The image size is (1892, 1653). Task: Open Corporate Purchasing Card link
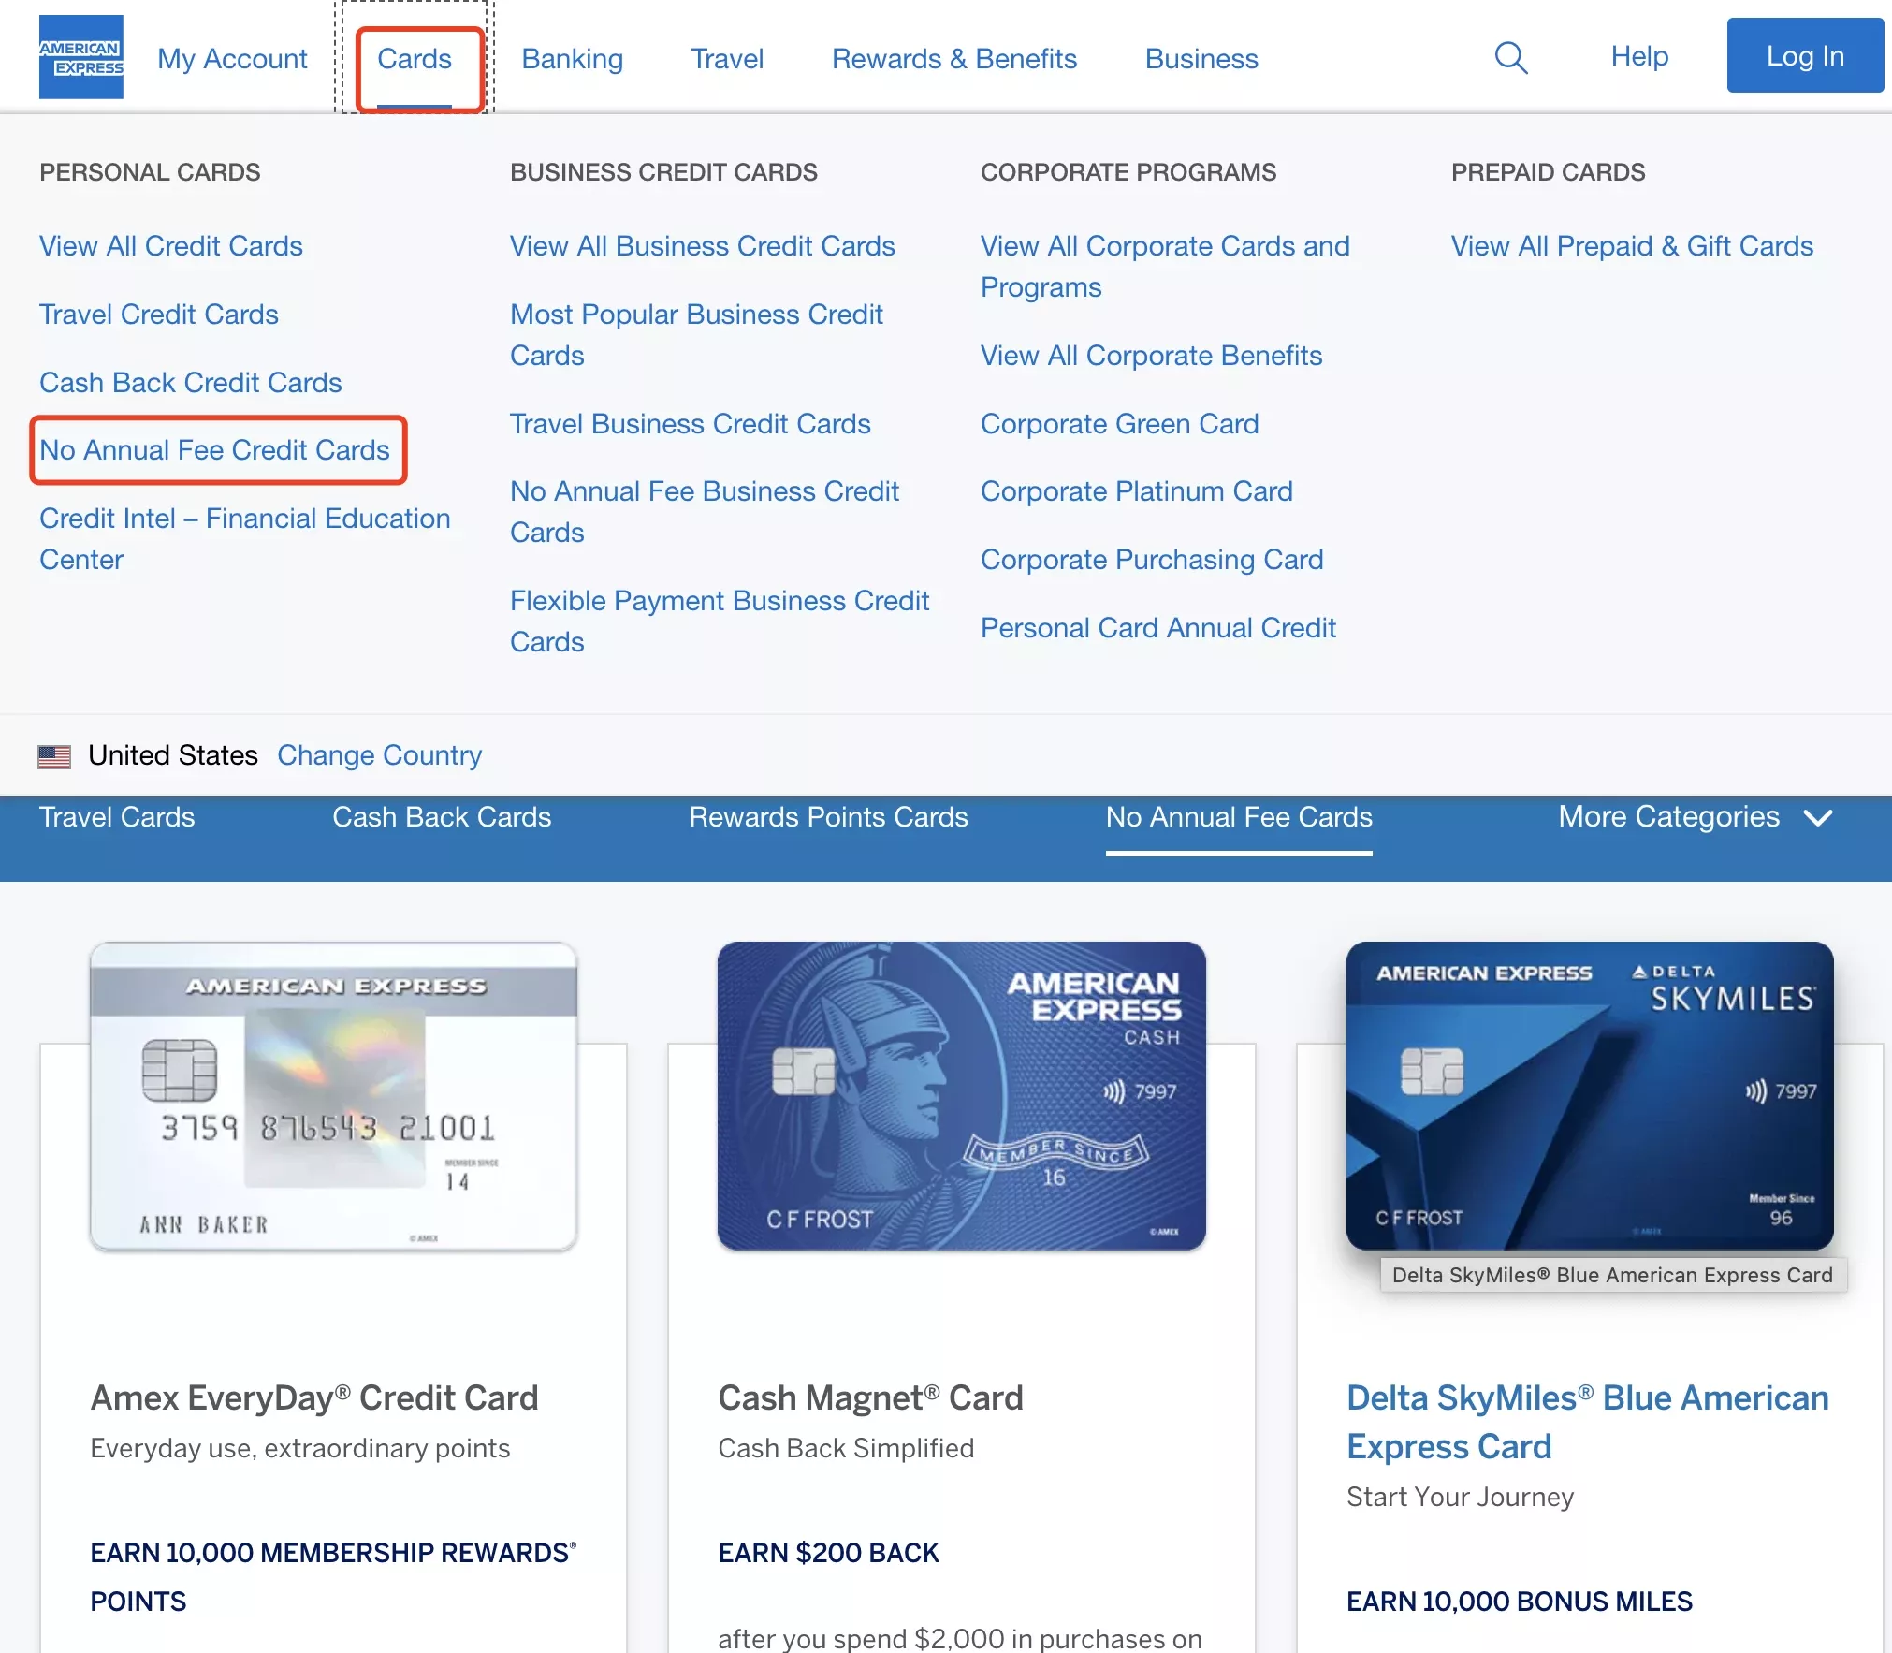click(1152, 559)
